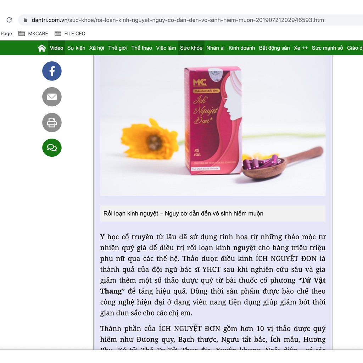Send article by email icon

52,97
